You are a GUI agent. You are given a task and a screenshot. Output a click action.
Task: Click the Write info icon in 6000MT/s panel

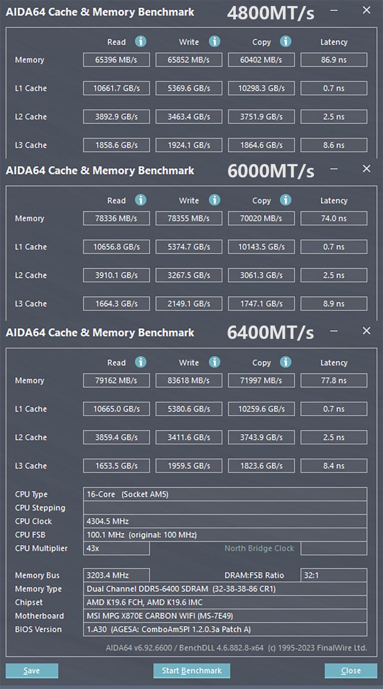(x=215, y=200)
